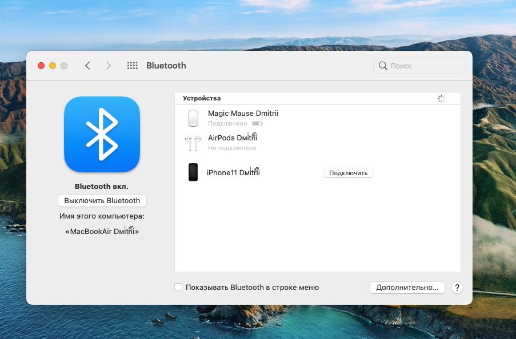The image size is (516, 339).
Task: Click into the Поиск search field
Action: (x=419, y=66)
